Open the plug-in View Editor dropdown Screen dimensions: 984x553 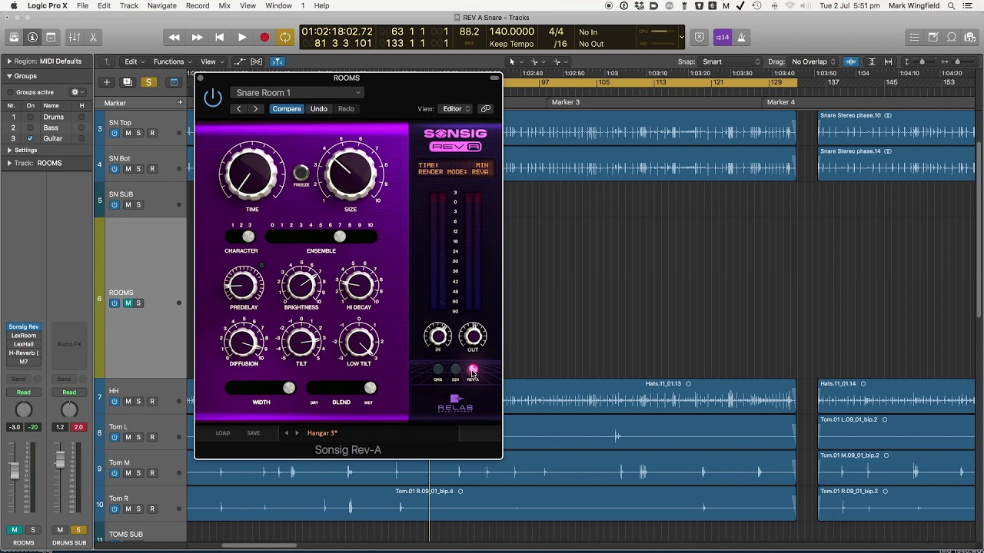pos(456,109)
